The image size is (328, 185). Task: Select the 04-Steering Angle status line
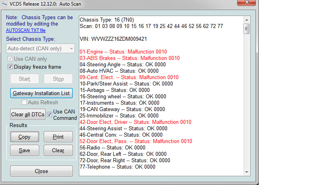[123, 64]
